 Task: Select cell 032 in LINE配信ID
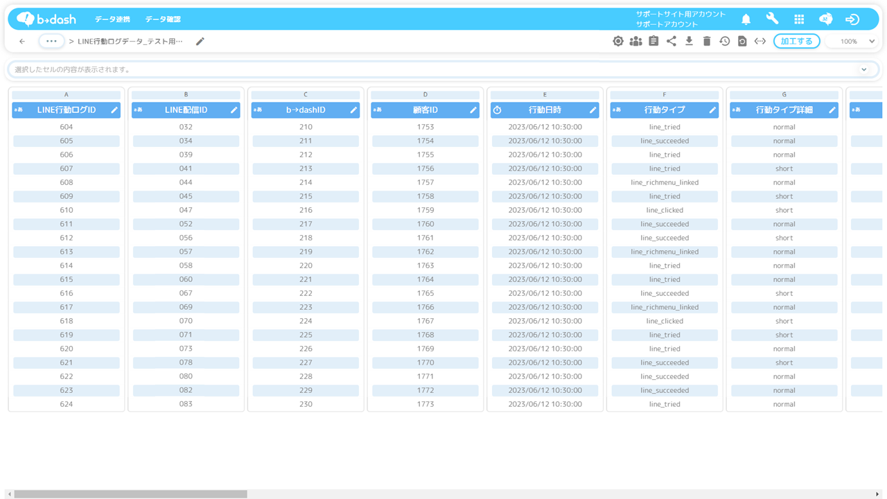click(x=186, y=127)
